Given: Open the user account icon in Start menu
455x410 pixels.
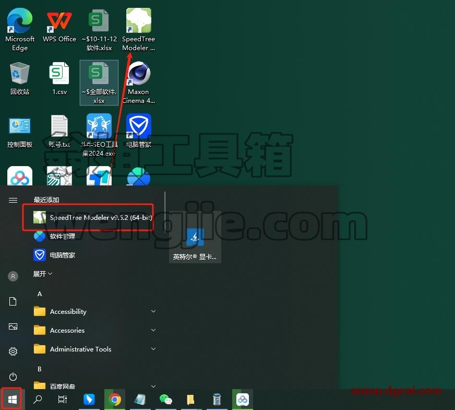Looking at the screenshot, I should click(13, 276).
